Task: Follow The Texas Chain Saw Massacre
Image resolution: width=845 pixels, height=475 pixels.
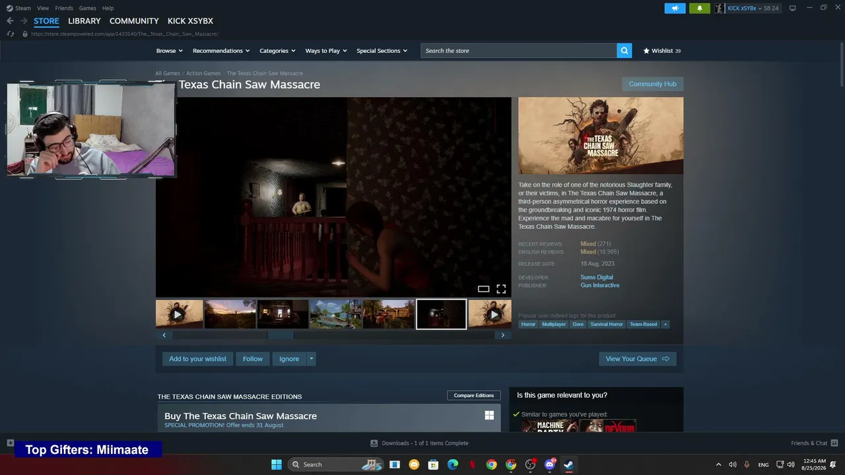Action: coord(253,359)
